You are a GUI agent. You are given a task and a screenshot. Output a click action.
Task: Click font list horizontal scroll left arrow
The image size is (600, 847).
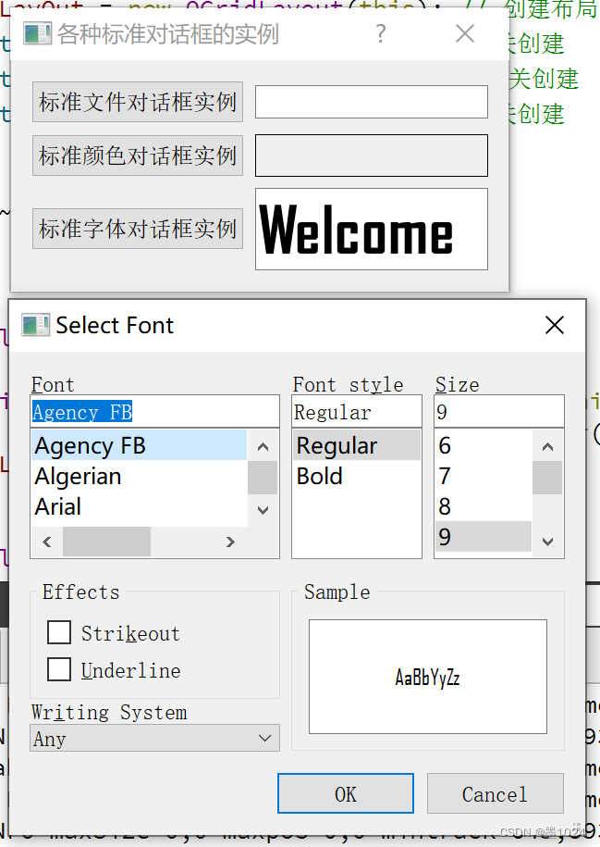(47, 542)
